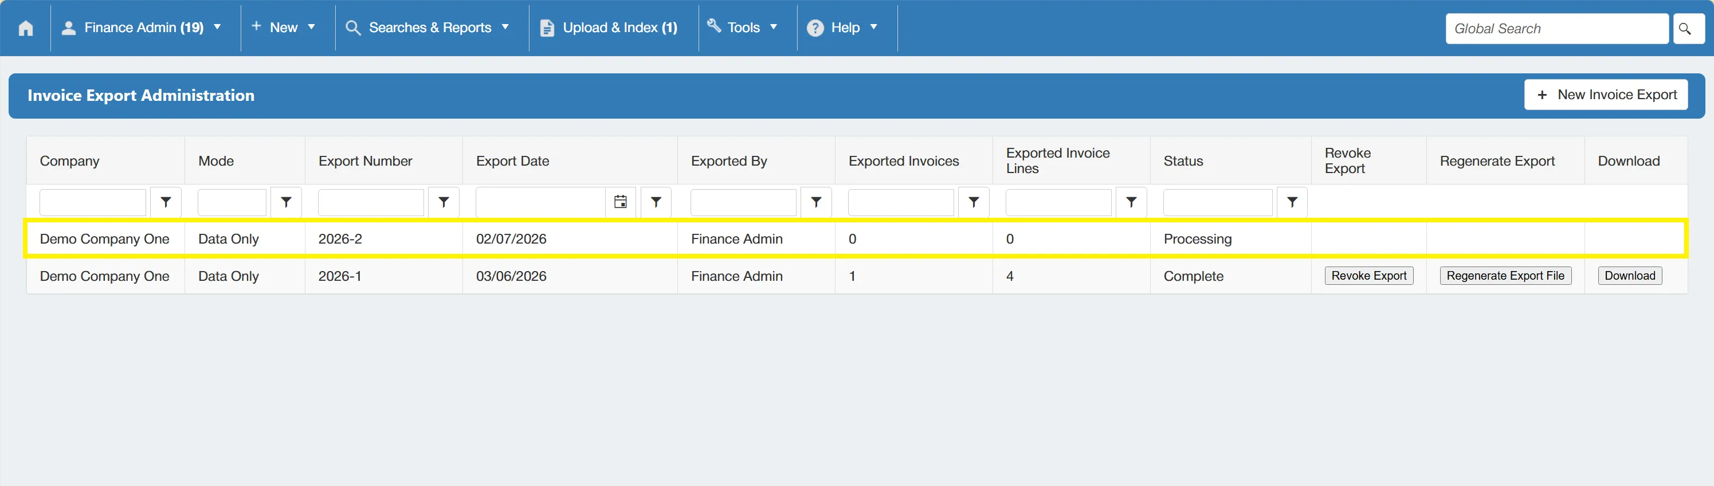Click the New Invoice Export button
Image resolution: width=1714 pixels, height=486 pixels.
[1606, 95]
